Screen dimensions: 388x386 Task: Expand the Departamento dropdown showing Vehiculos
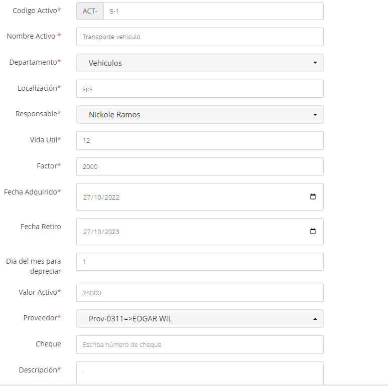point(200,63)
